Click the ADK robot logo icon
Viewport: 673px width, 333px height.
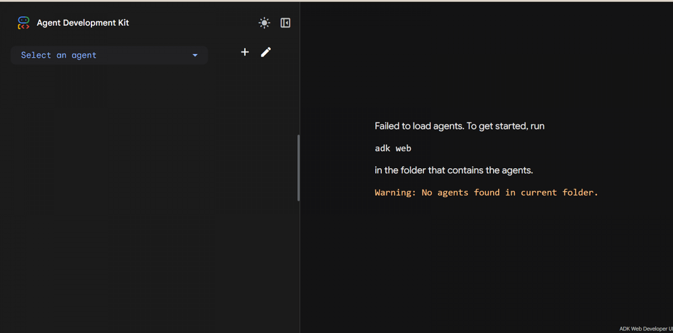(23, 22)
